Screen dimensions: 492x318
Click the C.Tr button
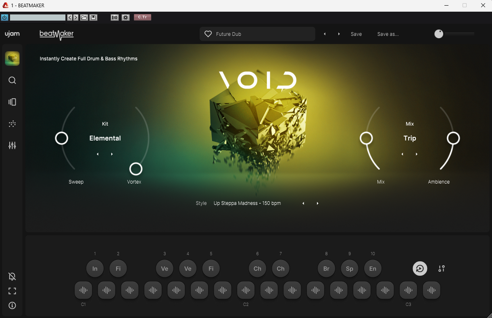[x=142, y=17]
